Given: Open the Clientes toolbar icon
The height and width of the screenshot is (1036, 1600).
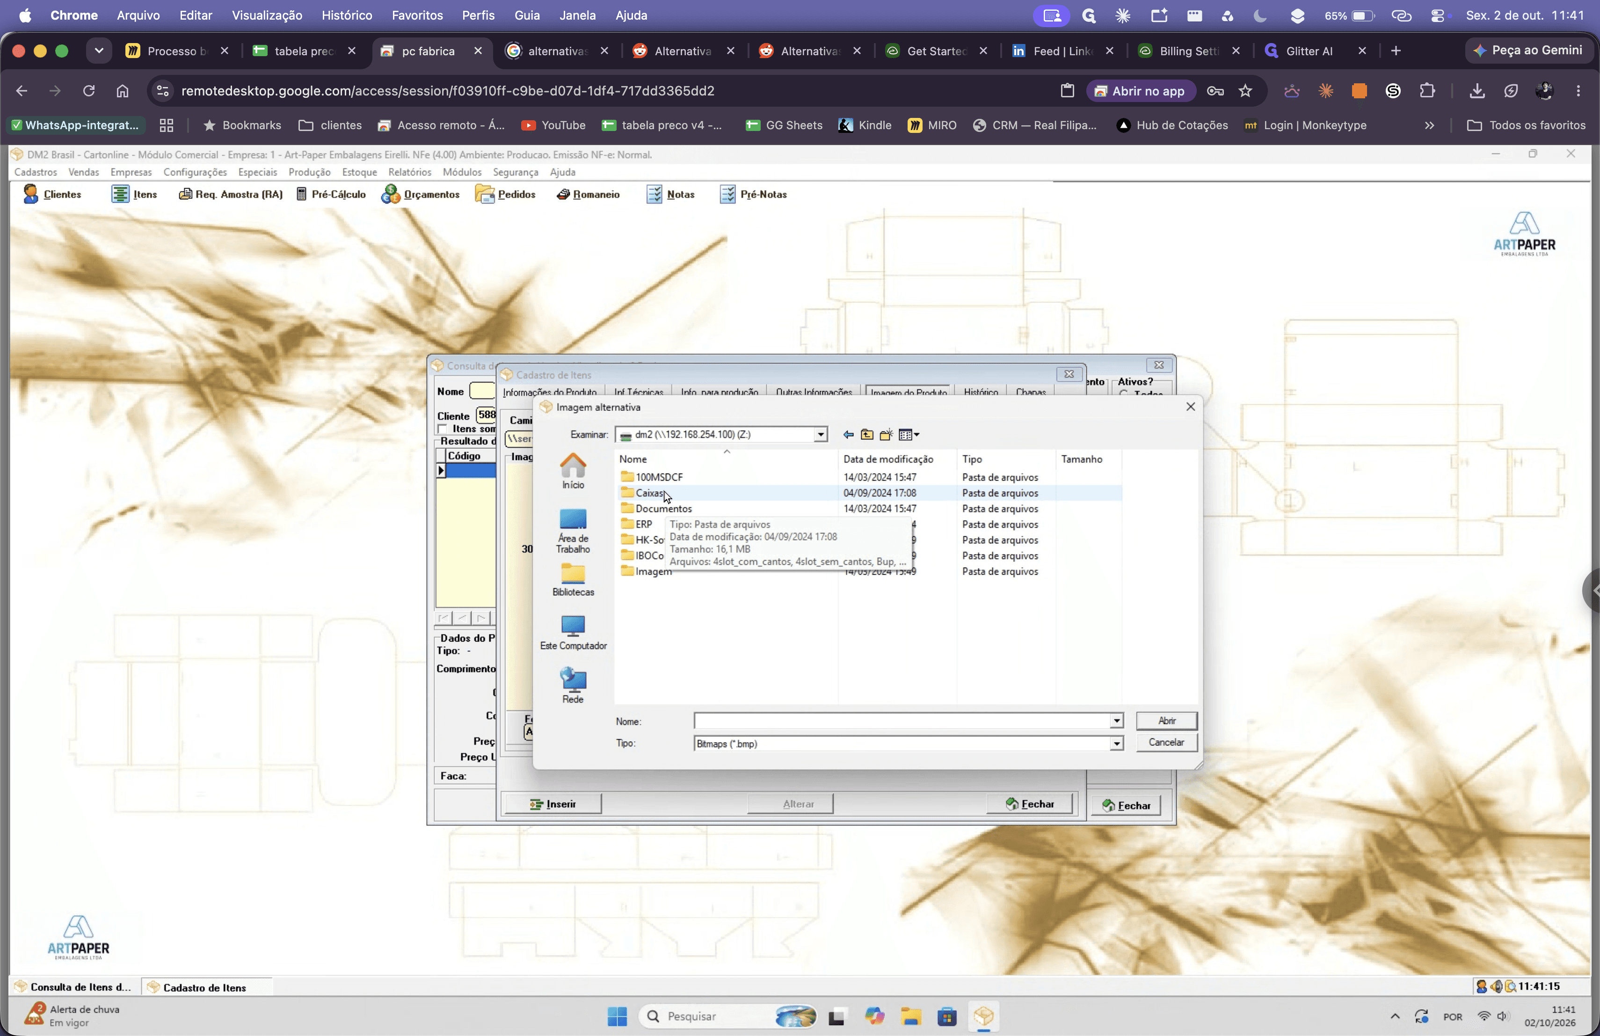Looking at the screenshot, I should click(52, 194).
